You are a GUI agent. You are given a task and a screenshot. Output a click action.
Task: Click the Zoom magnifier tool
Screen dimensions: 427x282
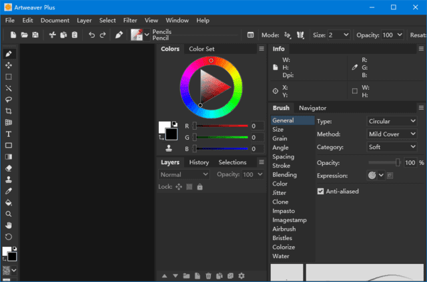coord(9,214)
